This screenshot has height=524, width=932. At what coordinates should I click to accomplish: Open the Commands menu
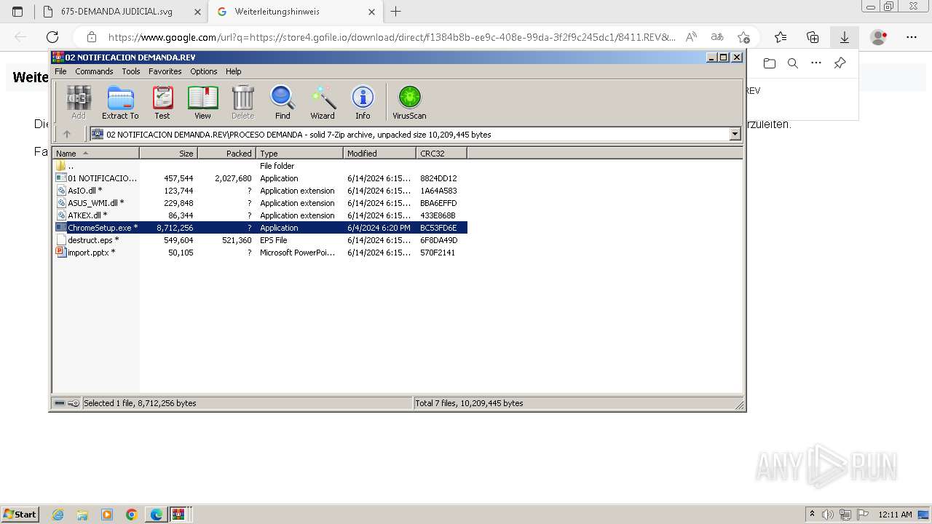click(94, 71)
